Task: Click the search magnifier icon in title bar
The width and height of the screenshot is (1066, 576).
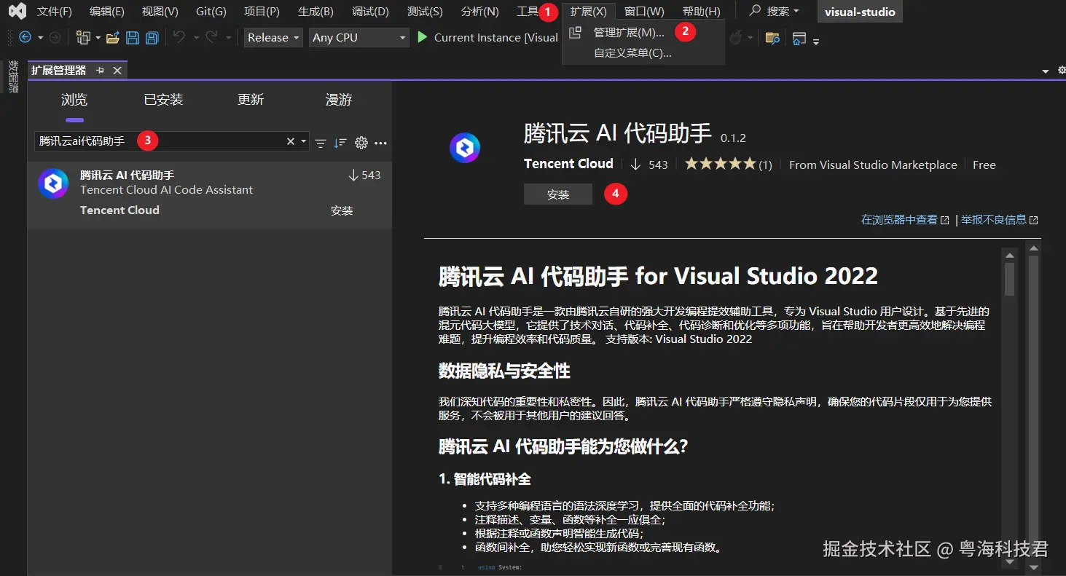Action: (755, 11)
